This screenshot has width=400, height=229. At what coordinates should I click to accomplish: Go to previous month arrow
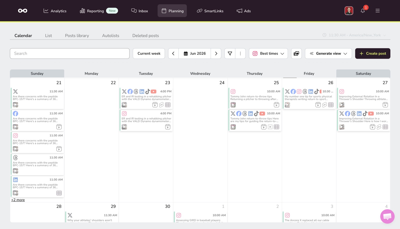point(173,54)
